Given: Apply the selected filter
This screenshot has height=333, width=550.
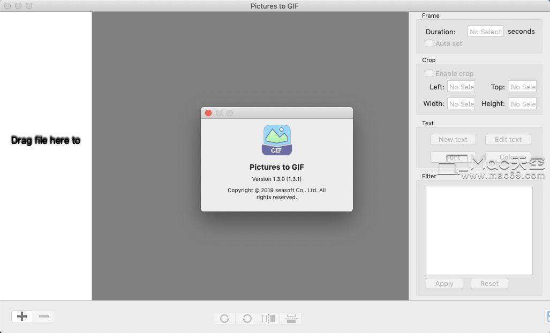Looking at the screenshot, I should click(x=444, y=284).
